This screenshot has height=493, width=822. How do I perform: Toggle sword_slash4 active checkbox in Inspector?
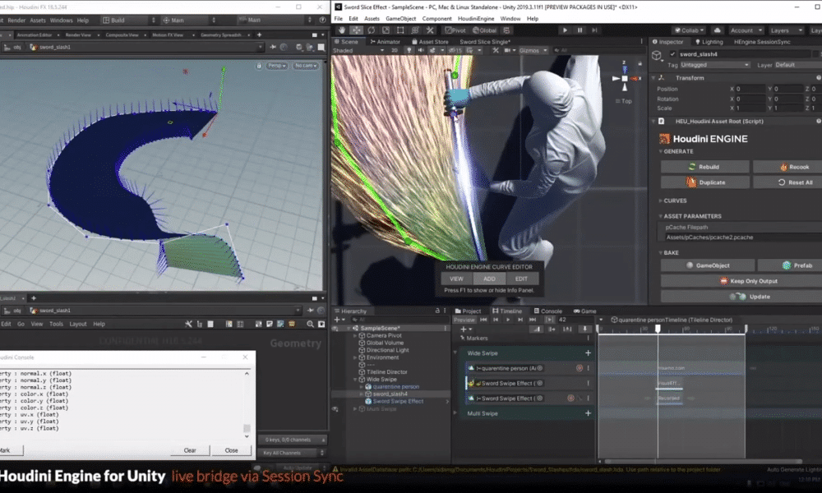point(672,54)
